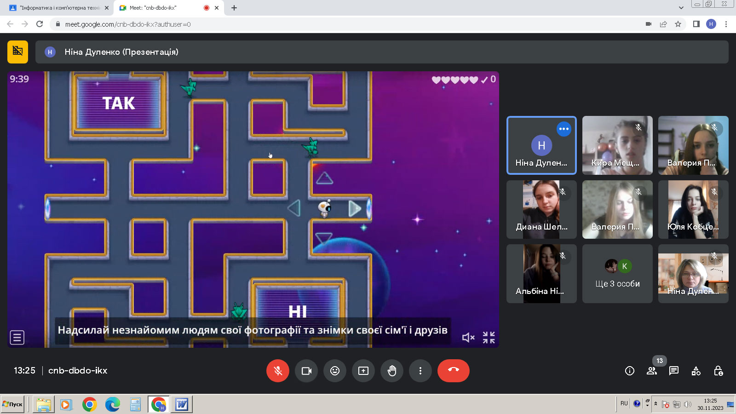
Task: Select the Диана Шел... video tile
Action: [541, 209]
